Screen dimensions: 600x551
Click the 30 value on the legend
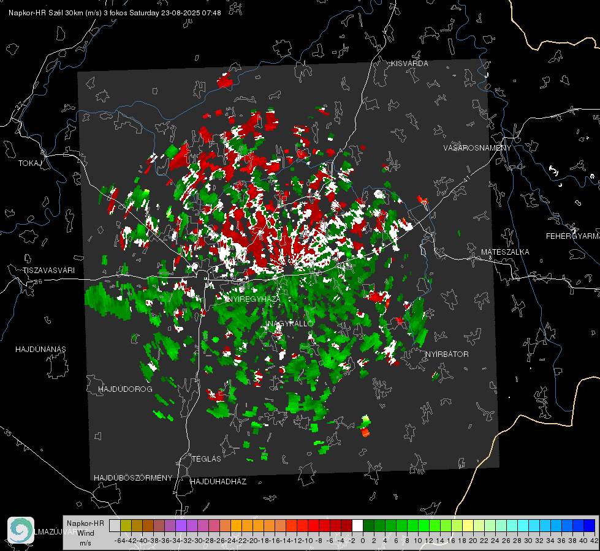(x=528, y=541)
